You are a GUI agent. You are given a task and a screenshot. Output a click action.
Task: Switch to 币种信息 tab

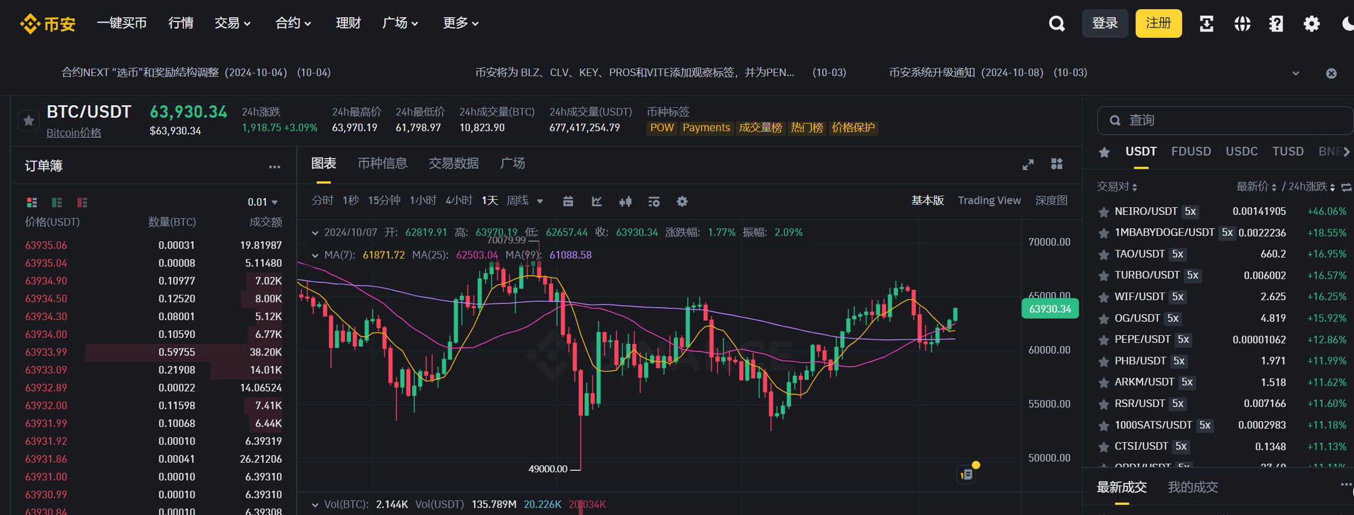tap(383, 164)
